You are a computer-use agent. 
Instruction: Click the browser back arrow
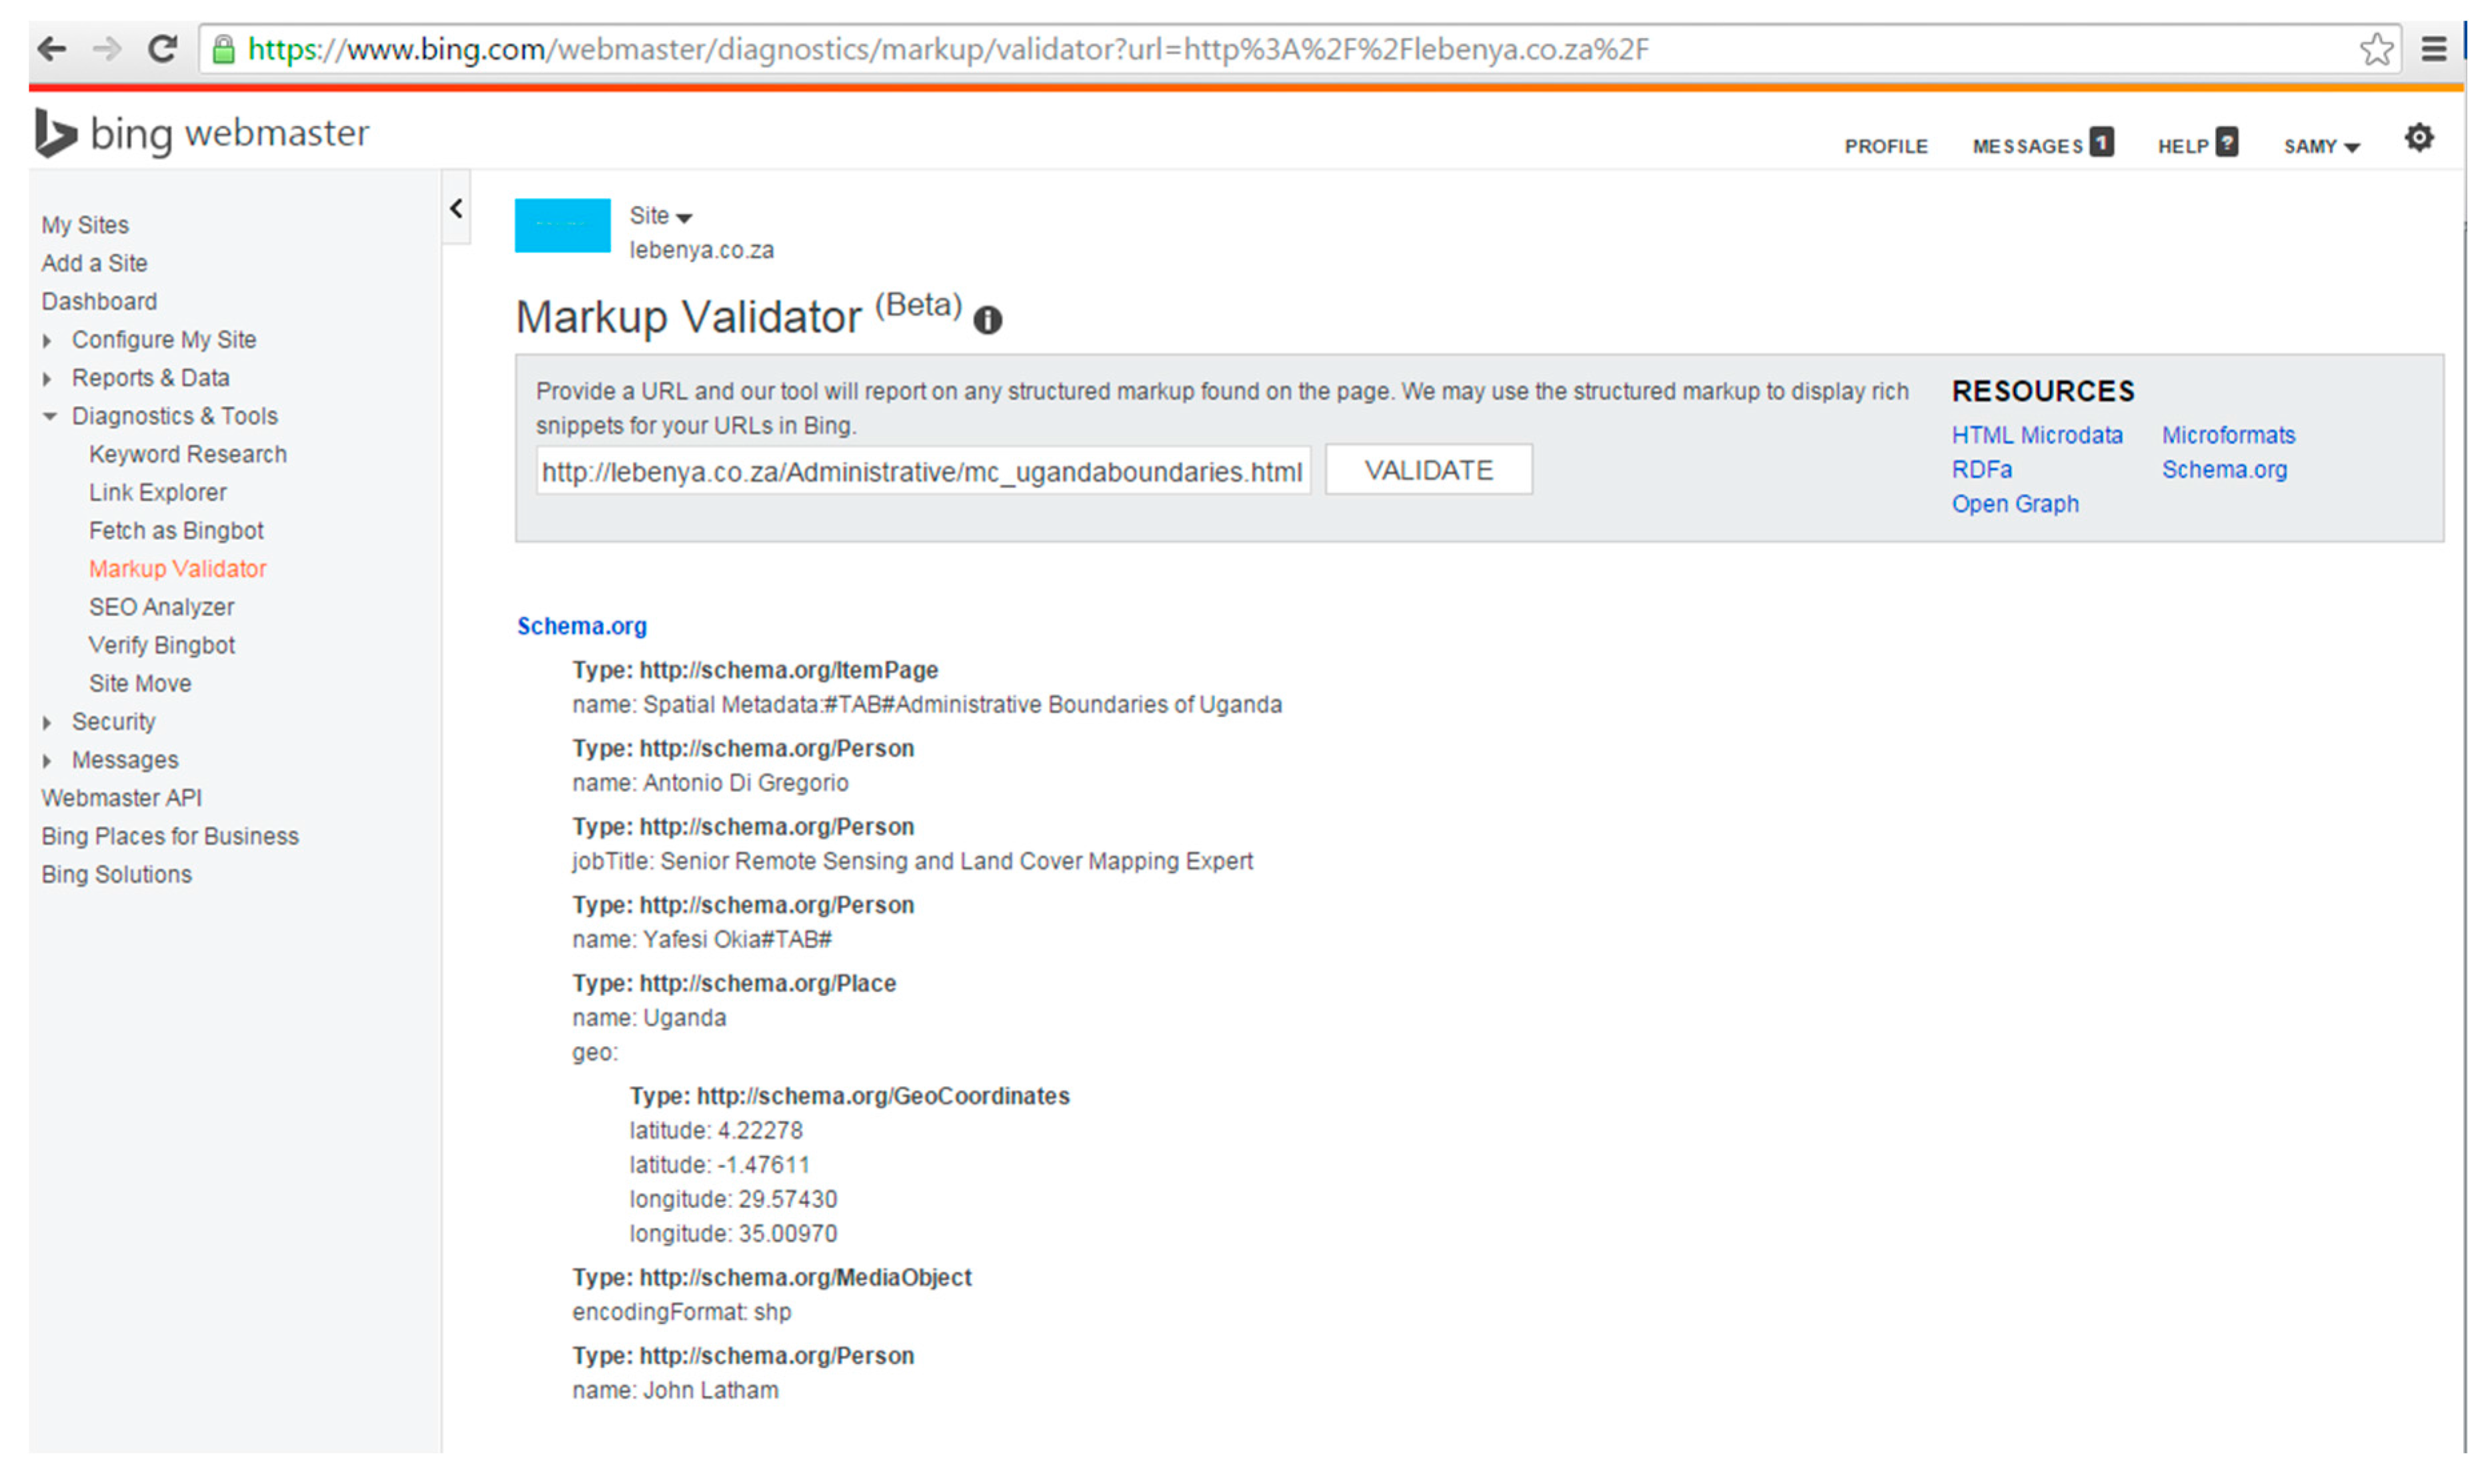(52, 48)
